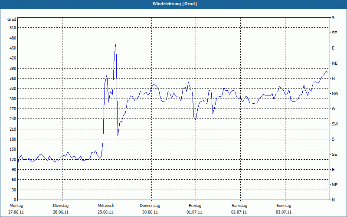
Task: Pick the 360 value on the y-axis
Action: click(13, 79)
